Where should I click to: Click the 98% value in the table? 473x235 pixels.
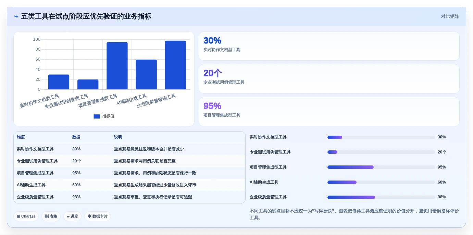(x=76, y=197)
